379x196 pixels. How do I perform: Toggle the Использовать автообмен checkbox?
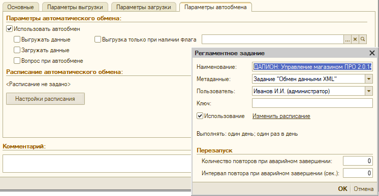[10, 29]
